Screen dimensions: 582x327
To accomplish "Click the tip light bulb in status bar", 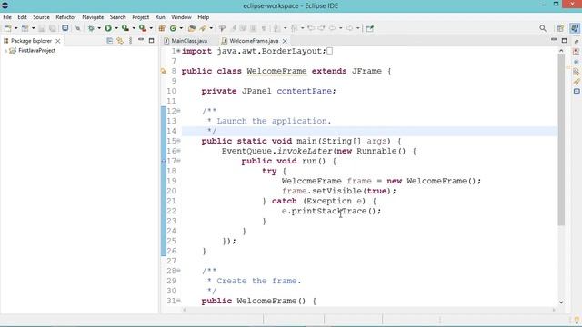I will click(x=577, y=321).
